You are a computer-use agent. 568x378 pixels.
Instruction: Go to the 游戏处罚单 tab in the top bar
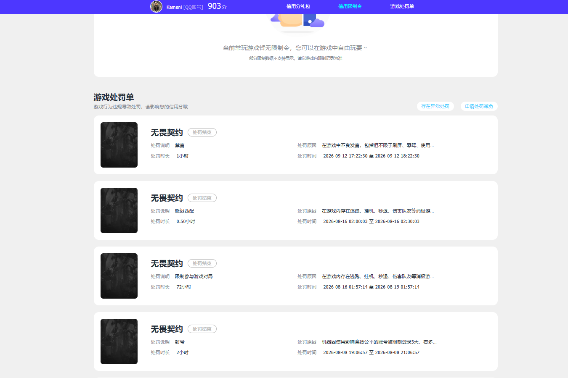(402, 6)
